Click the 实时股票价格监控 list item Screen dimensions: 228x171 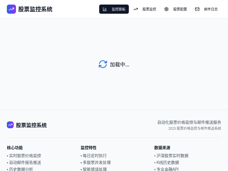24,156
